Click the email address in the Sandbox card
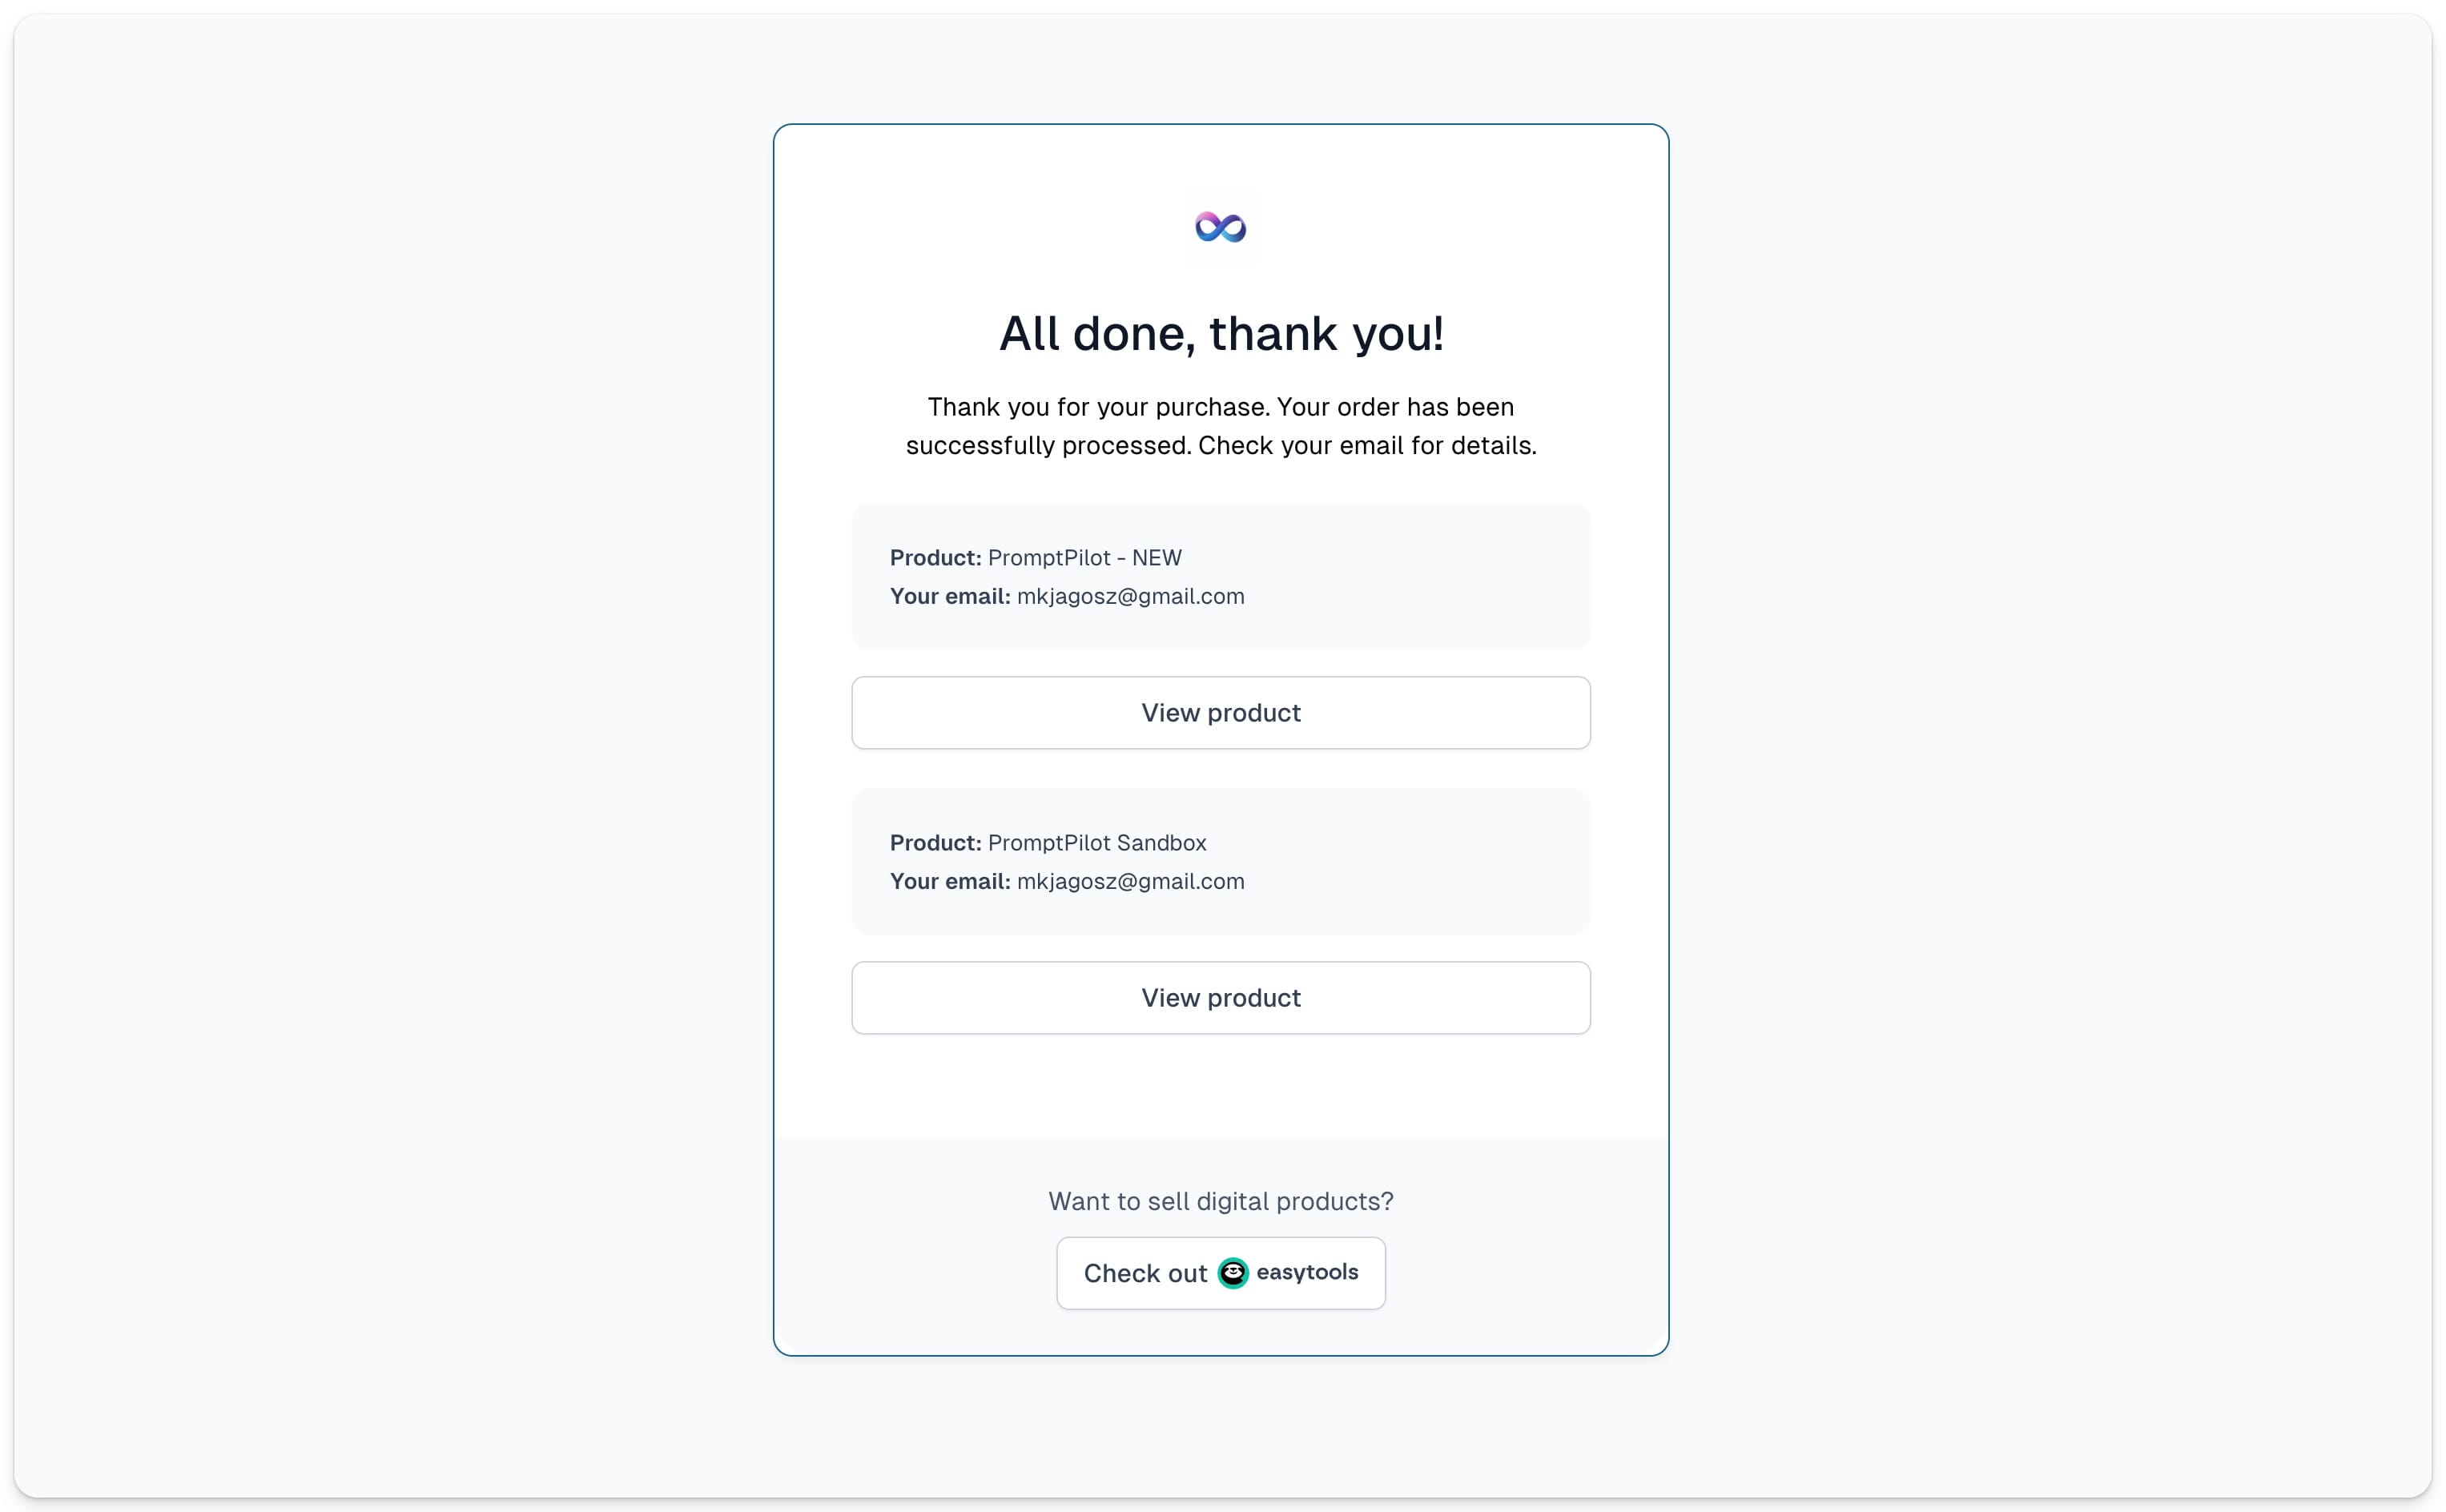This screenshot has height=1512, width=2446. (1131, 882)
